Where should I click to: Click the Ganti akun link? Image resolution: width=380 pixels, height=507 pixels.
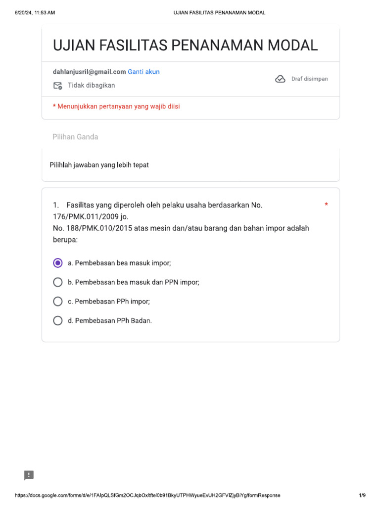[x=143, y=72]
